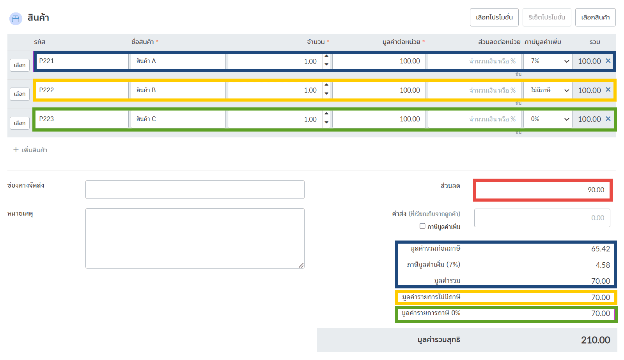Click unit price field in P222 row
Screen dimensions: 624x360
click(x=379, y=90)
